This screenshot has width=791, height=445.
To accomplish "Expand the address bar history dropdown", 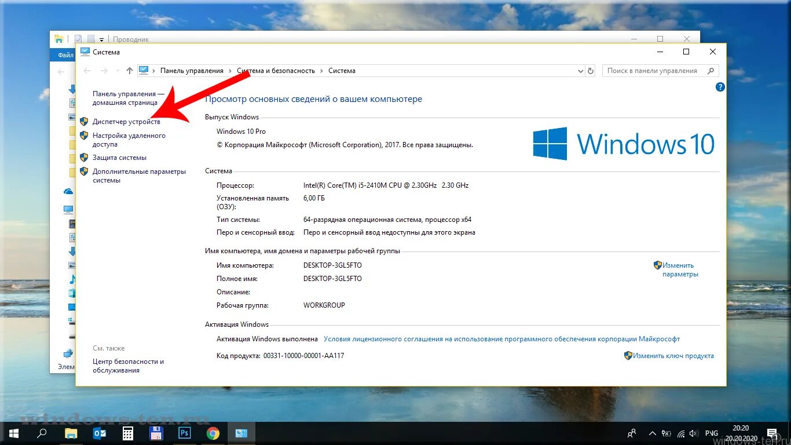I will pyautogui.click(x=581, y=71).
